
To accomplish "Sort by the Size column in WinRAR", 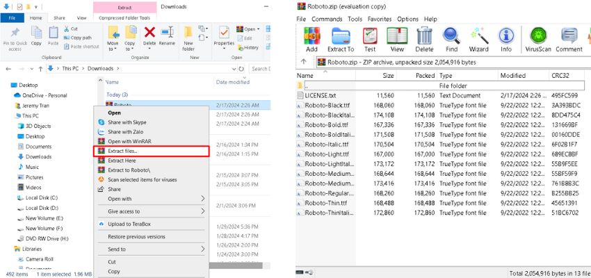I will click(375, 76).
